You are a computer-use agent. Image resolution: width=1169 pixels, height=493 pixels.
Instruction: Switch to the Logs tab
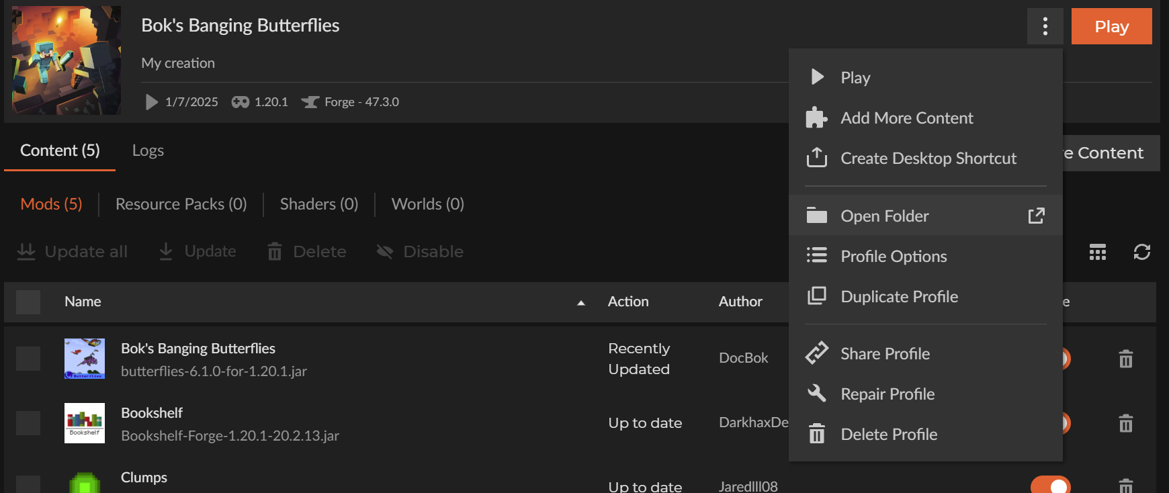tap(148, 150)
